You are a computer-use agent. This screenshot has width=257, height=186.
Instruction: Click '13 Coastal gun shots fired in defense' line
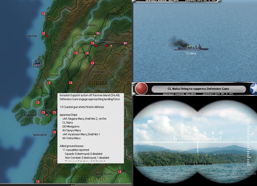pyautogui.click(x=82, y=107)
